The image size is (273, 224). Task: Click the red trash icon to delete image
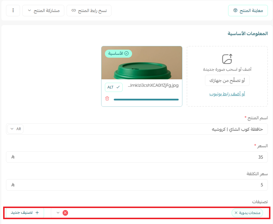pyautogui.click(x=107, y=98)
